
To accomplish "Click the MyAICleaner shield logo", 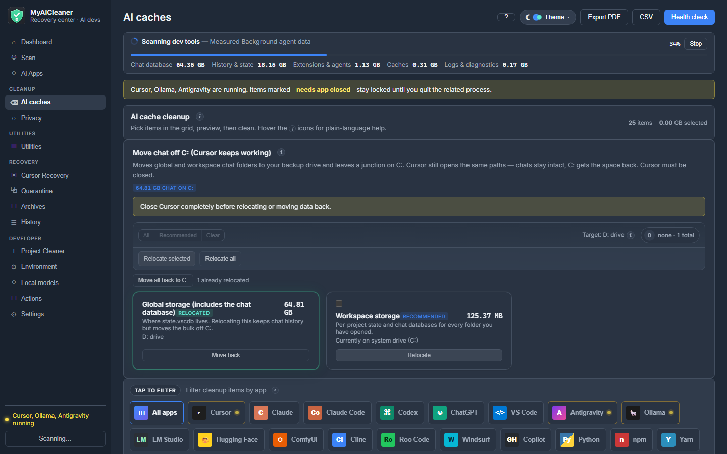I will coord(17,16).
